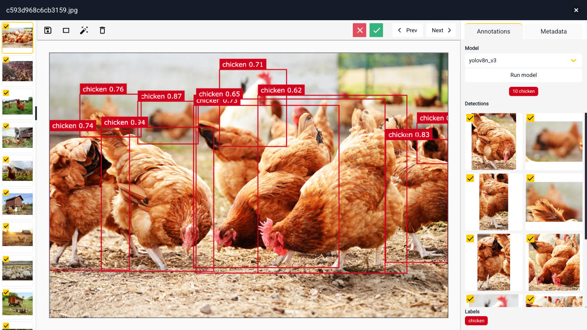This screenshot has height=330, width=587.
Task: Select the 'chicken 0.65' box label
Action: tap(220, 94)
